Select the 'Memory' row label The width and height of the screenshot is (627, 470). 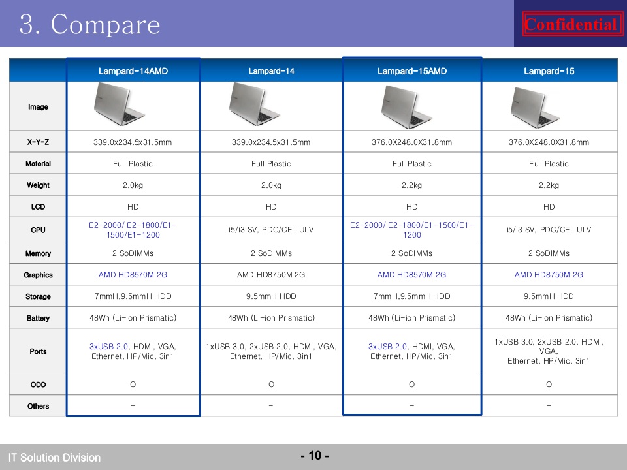[38, 253]
